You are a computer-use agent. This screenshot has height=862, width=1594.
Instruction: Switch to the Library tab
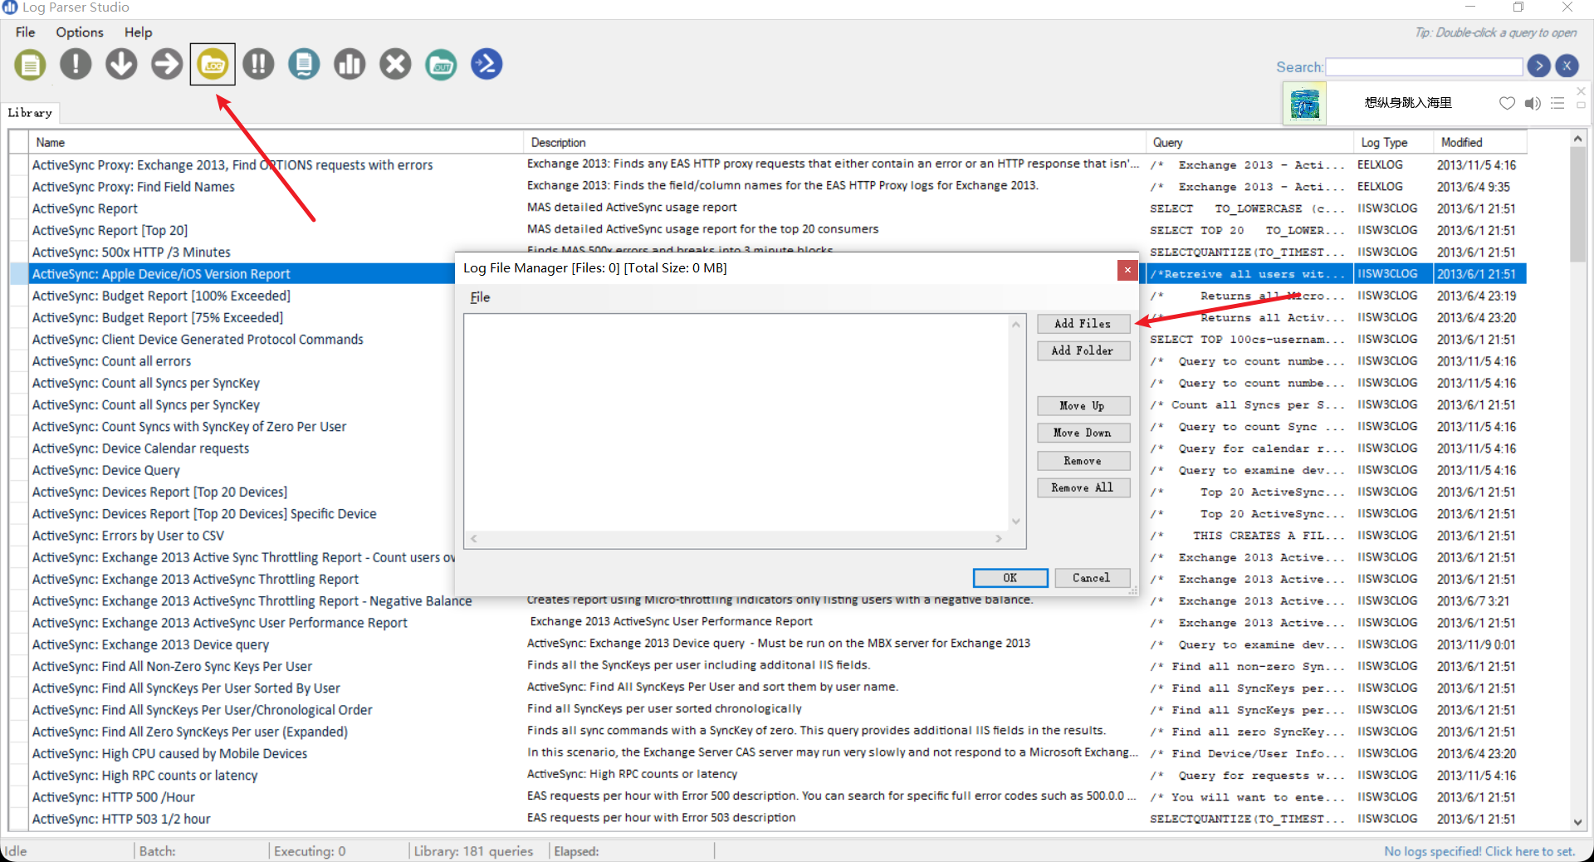pos(30,112)
